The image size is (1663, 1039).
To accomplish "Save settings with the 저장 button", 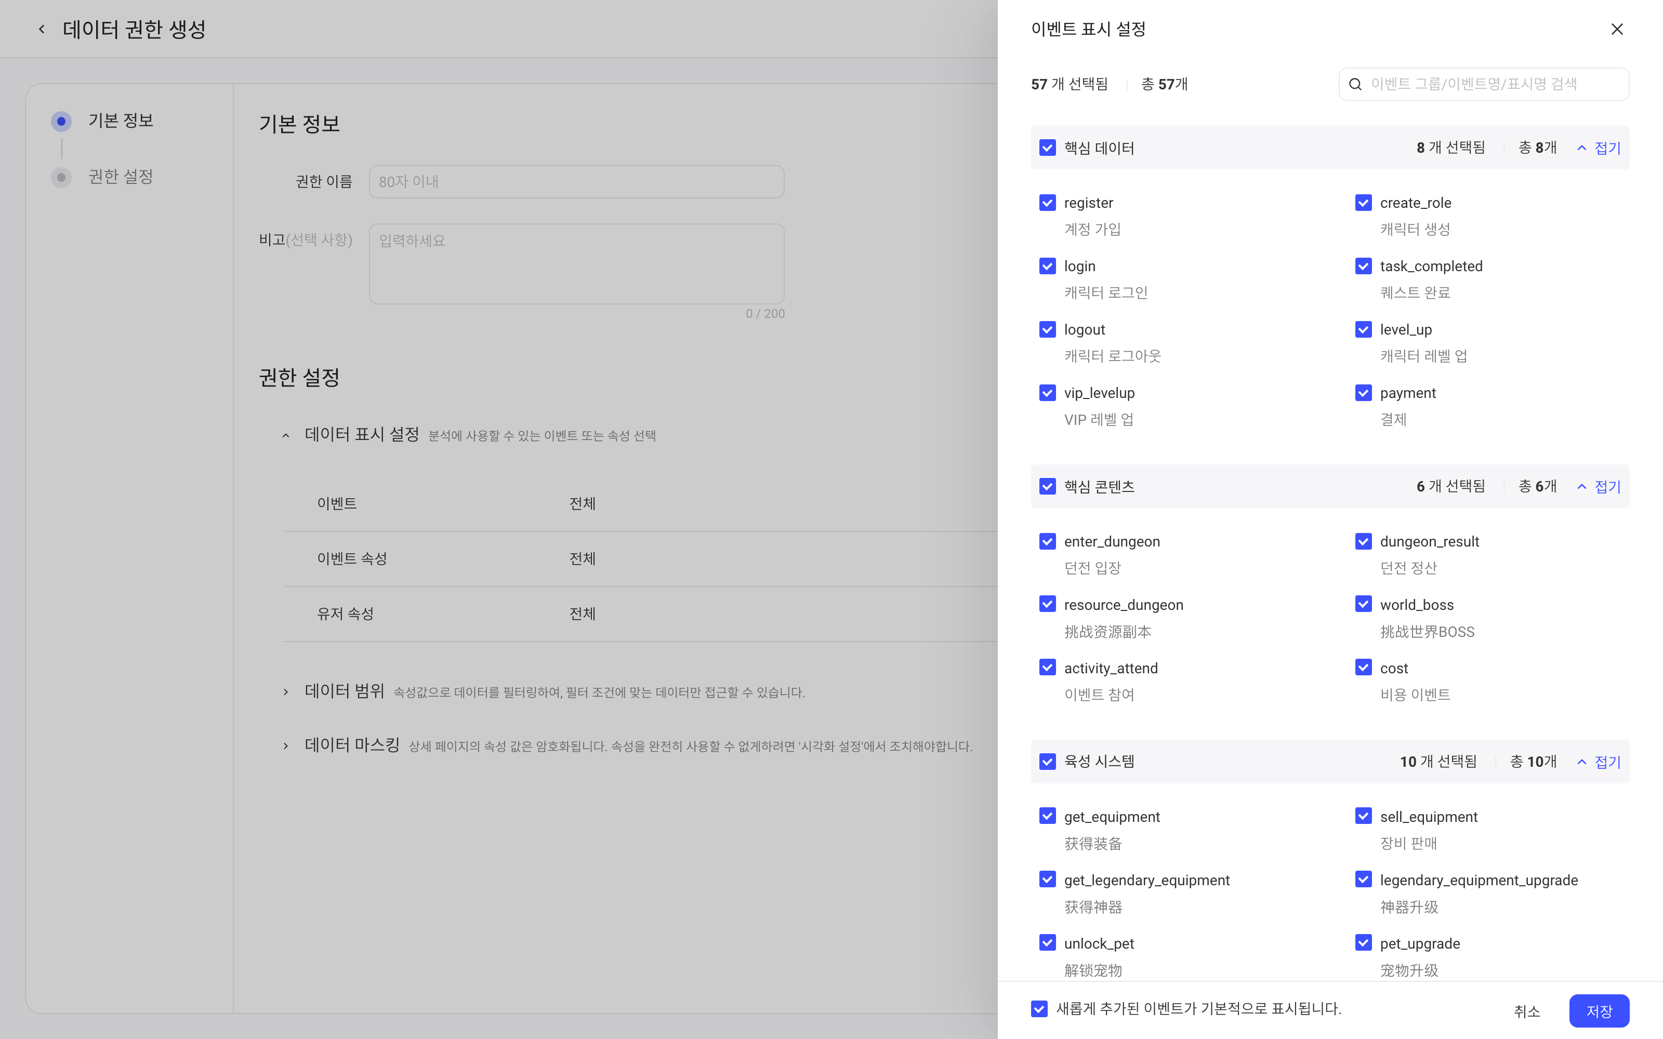I will pos(1599,1011).
